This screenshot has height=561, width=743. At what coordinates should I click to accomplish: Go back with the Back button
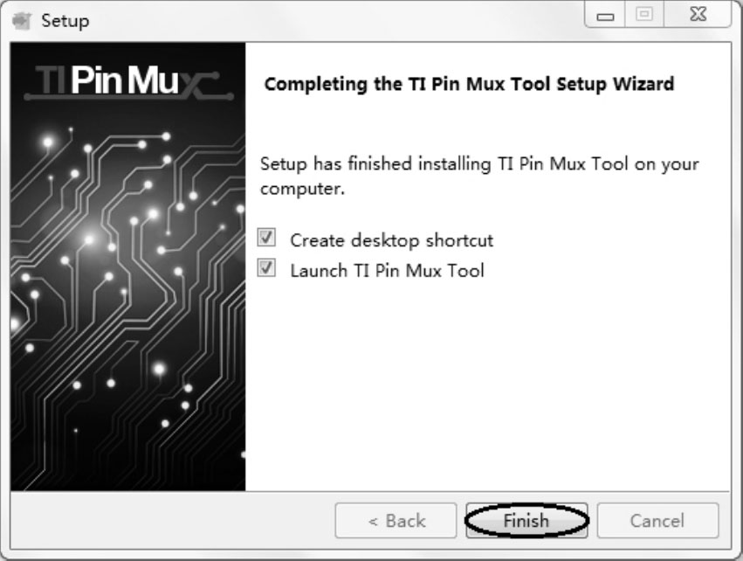coord(396,521)
